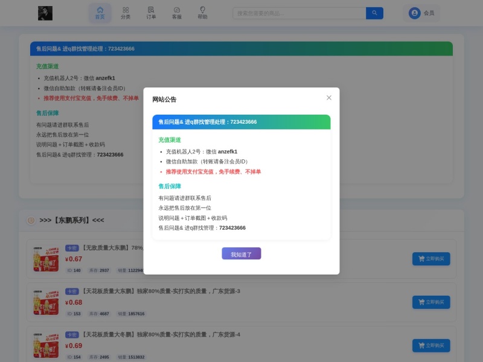This screenshot has height=362, width=483.
Task: Select dialog line 充值机器人2号：微信 anzefk1
Action: 202,152
